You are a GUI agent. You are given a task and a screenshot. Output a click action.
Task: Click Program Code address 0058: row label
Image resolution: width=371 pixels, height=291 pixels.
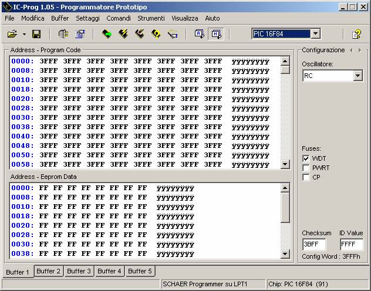pos(22,164)
